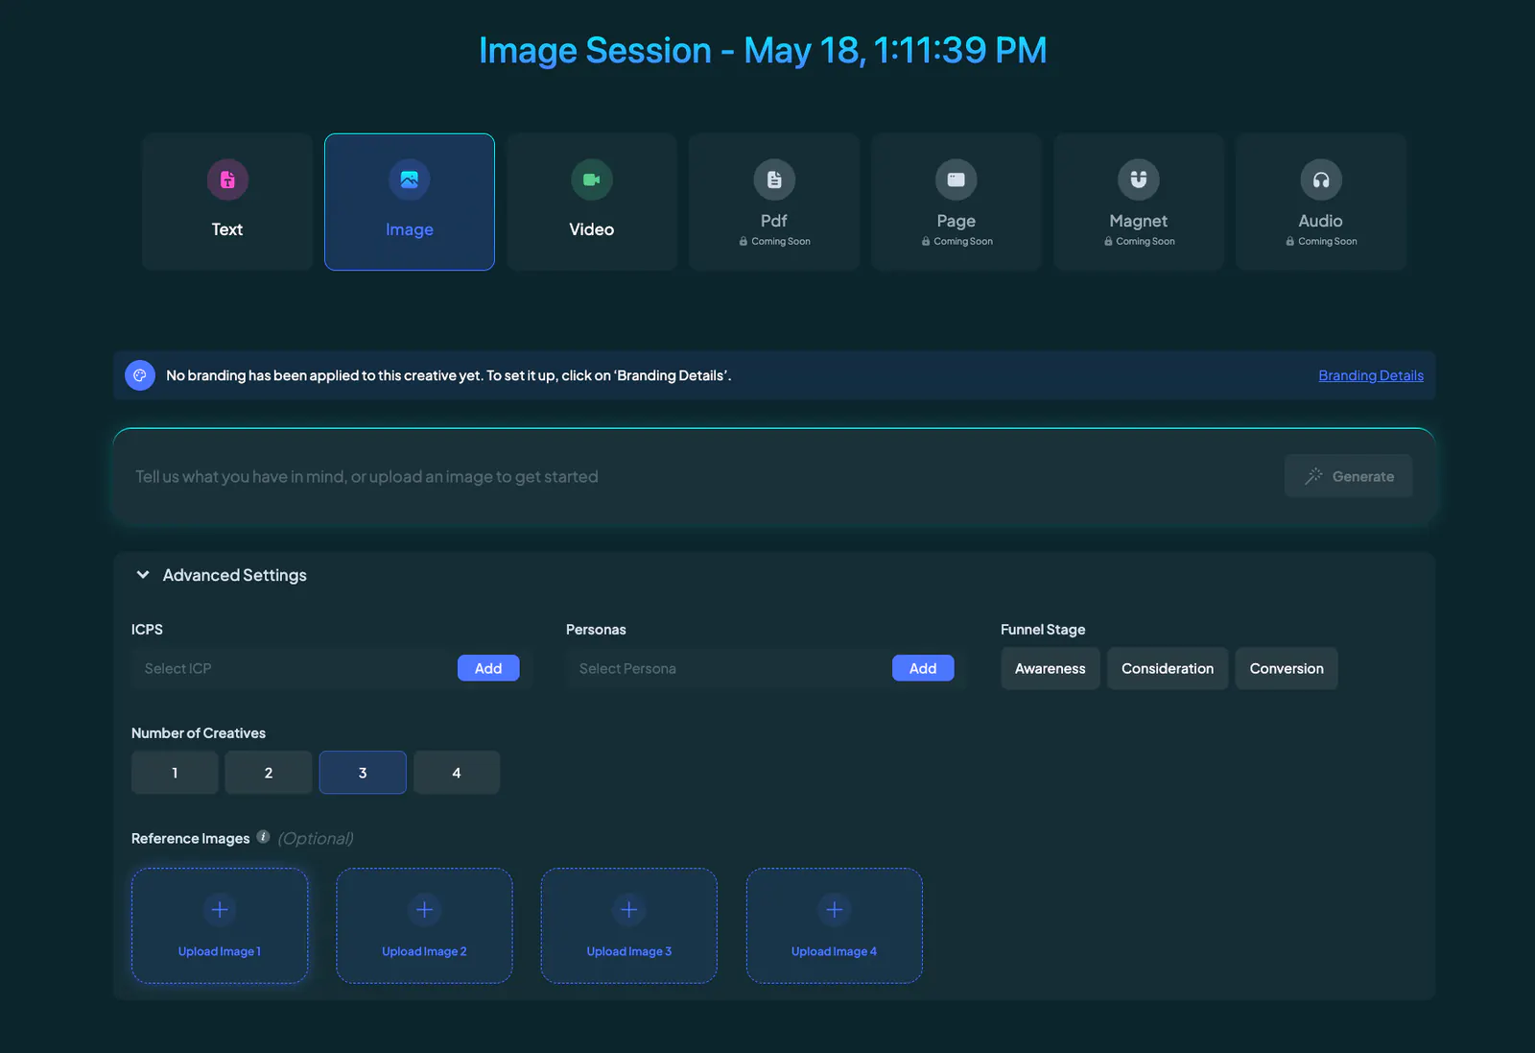Screen dimensions: 1535x1053
Task: Select the Image creative type icon
Action: click(x=410, y=179)
